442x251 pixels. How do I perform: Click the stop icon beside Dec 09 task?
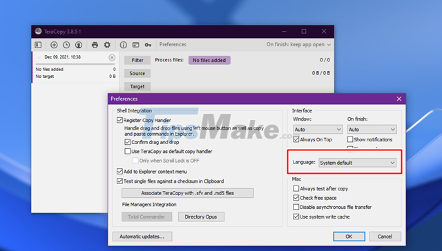[x=112, y=57]
